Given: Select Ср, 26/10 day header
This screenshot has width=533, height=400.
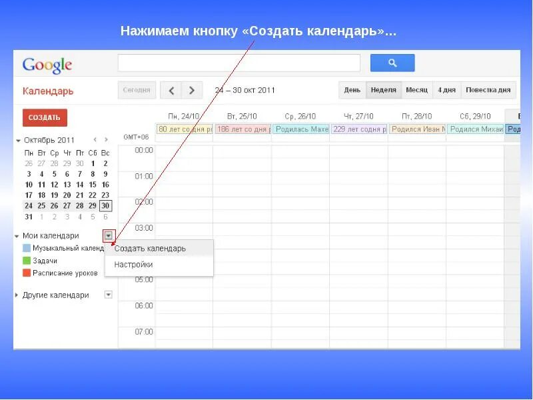Looking at the screenshot, I should click(300, 116).
